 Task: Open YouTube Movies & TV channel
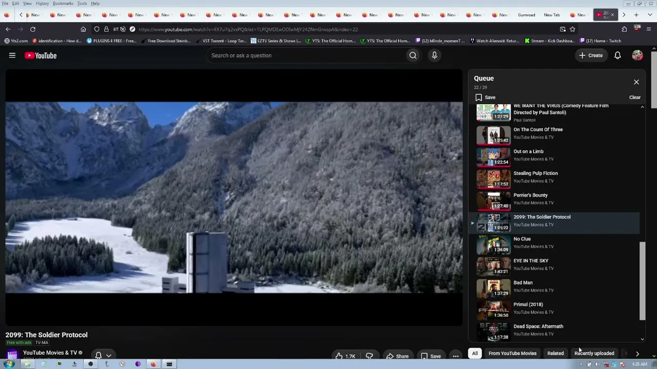click(x=50, y=353)
